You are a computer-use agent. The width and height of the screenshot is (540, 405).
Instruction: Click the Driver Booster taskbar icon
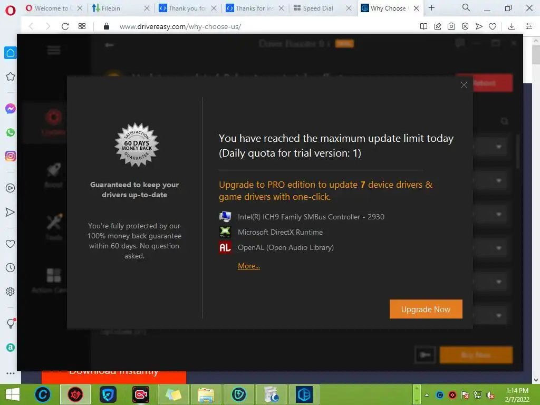pyautogui.click(x=75, y=394)
